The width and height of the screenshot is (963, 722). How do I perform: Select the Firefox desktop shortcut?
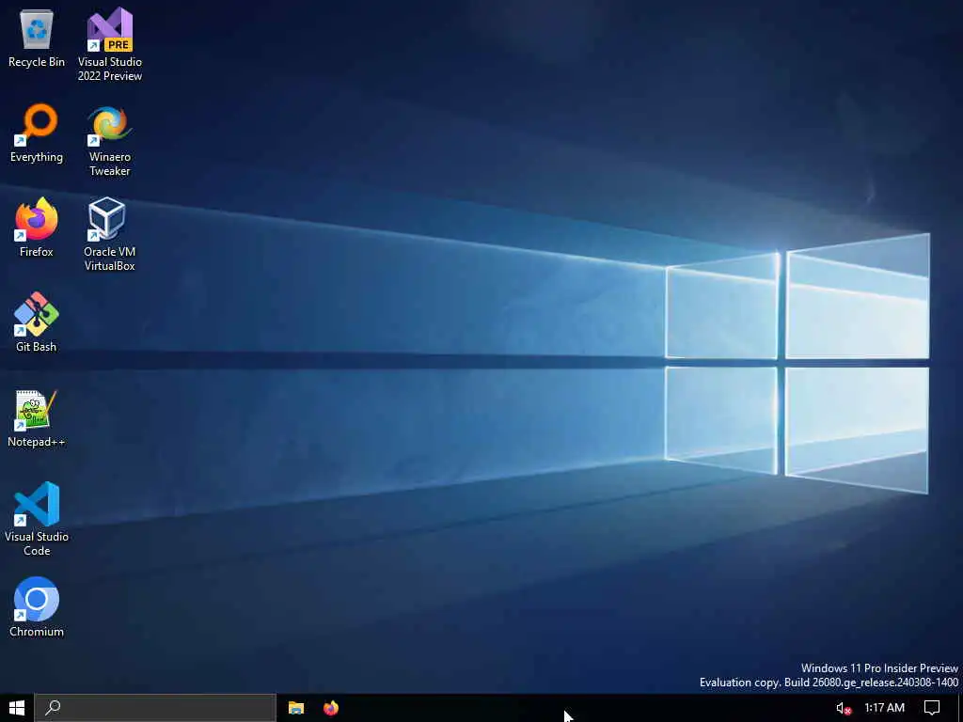(x=37, y=228)
